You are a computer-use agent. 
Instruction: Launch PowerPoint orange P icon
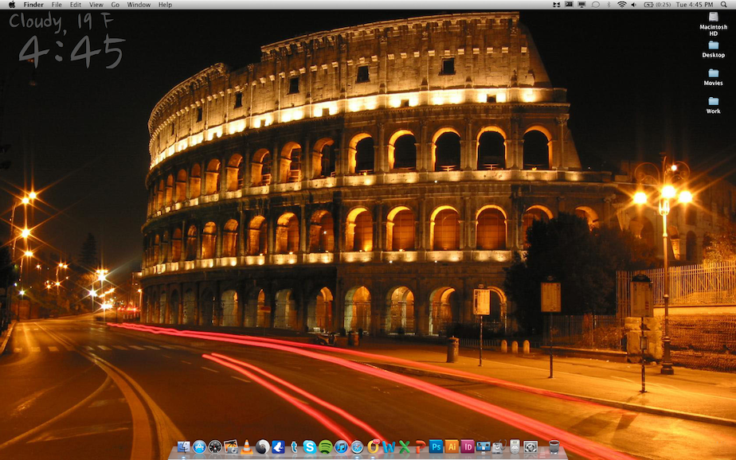(420, 447)
